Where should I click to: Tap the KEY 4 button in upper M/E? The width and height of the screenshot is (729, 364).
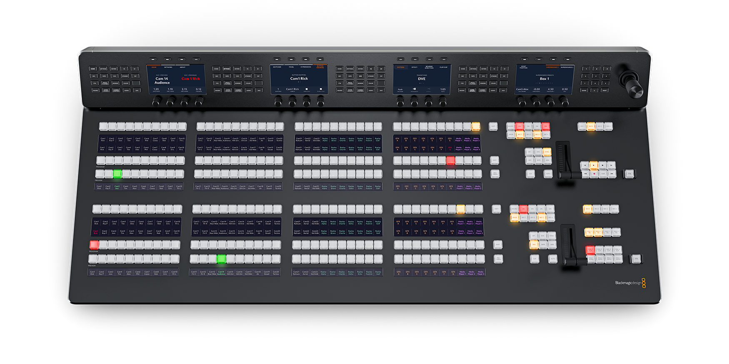click(546, 135)
